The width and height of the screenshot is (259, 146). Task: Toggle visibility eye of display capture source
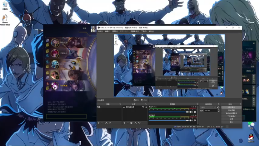coord(143,107)
